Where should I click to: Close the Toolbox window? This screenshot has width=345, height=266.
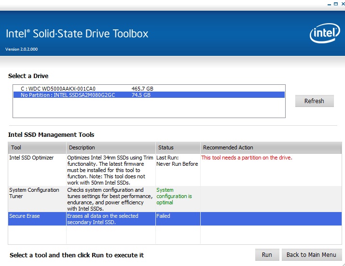click(x=343, y=4)
